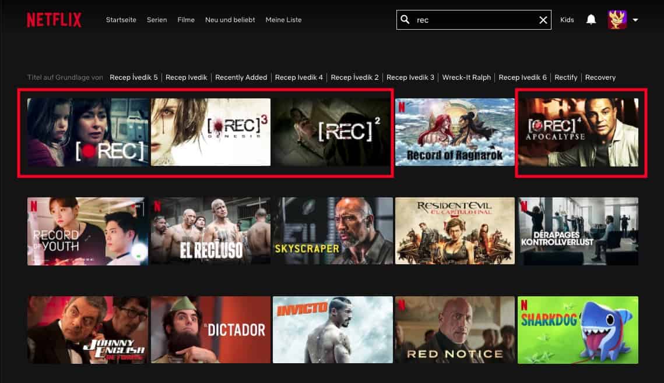Clear the search with the X icon
Screen dimensions: 664x383
pos(542,19)
